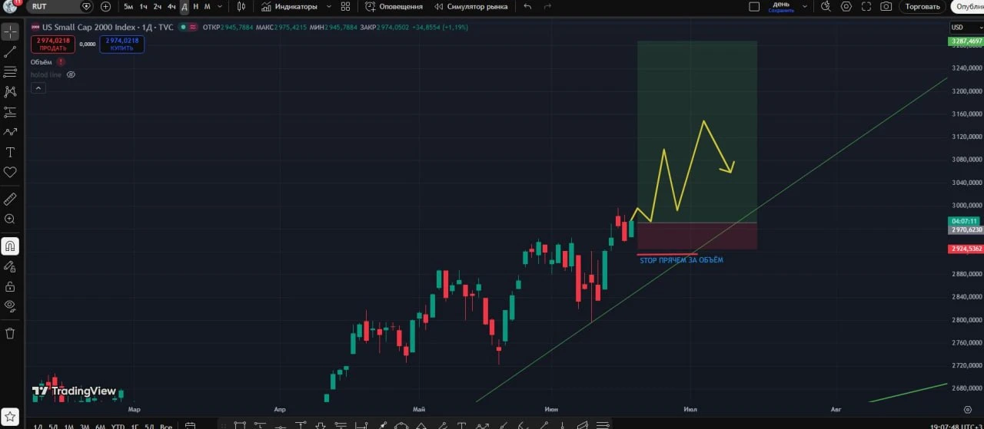The width and height of the screenshot is (984, 429).
Task: Switch to the 2ч timeframe
Action: [157, 6]
